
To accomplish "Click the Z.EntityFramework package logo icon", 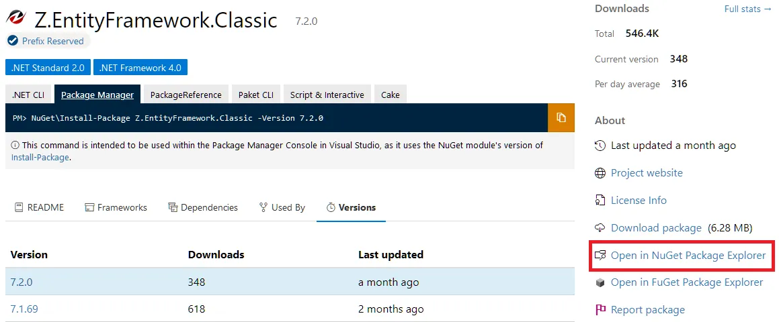I will (16, 17).
